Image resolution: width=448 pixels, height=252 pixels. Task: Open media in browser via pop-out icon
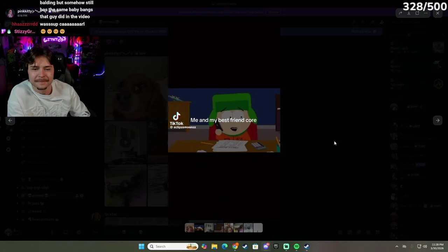coord(417,13)
